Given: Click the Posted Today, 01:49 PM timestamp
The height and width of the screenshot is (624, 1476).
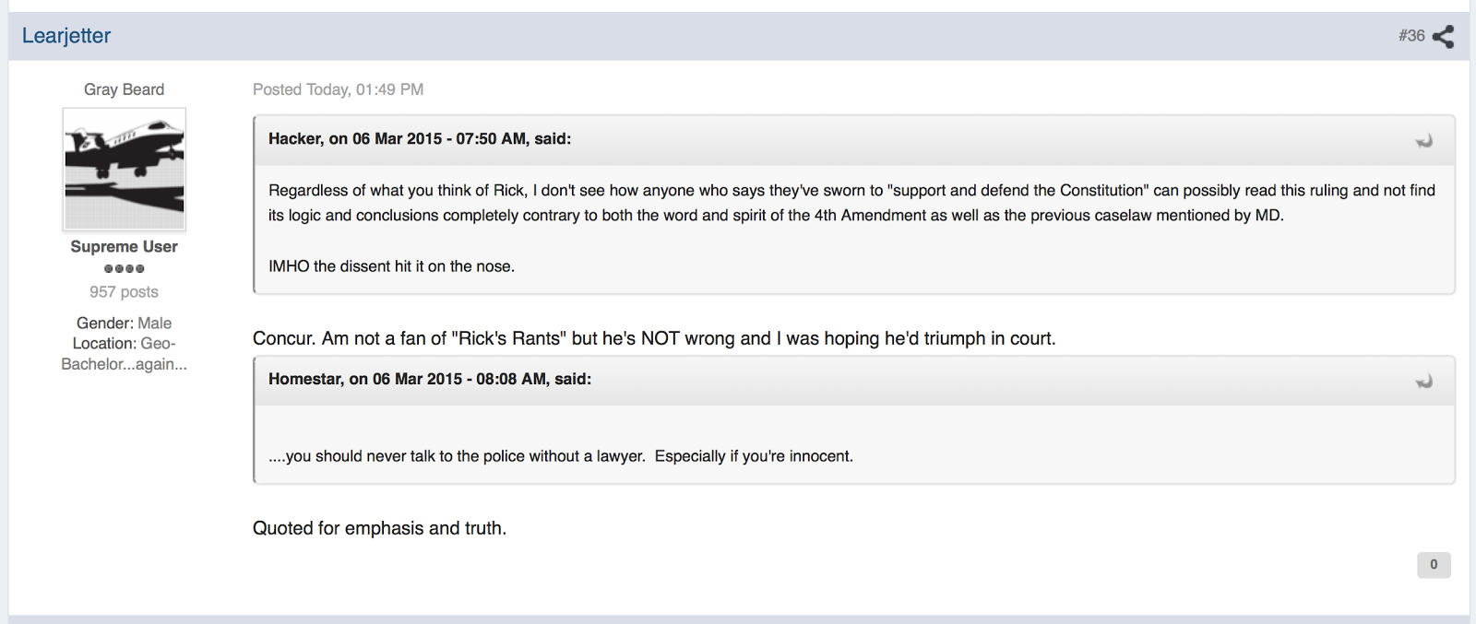Looking at the screenshot, I should pos(339,89).
